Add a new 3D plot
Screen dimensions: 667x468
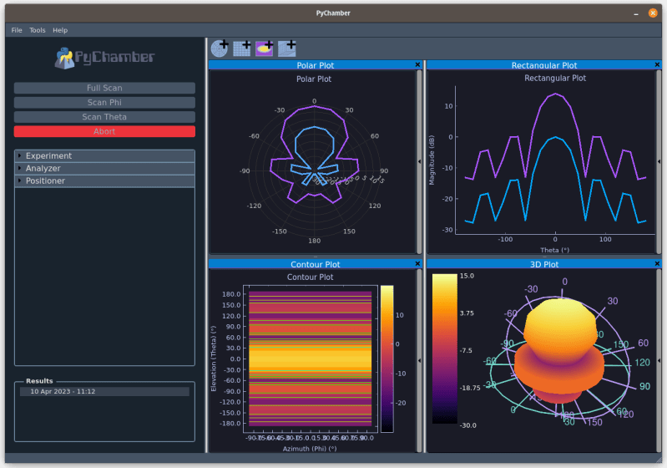[x=286, y=48]
